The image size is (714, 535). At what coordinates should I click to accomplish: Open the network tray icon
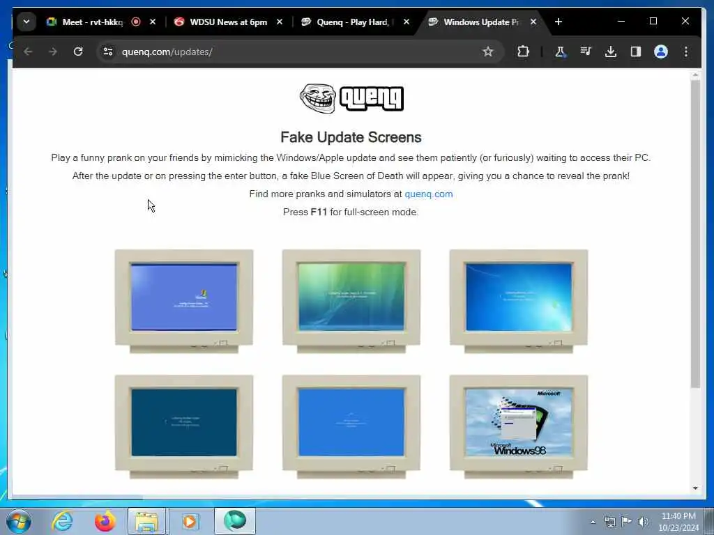pos(609,522)
